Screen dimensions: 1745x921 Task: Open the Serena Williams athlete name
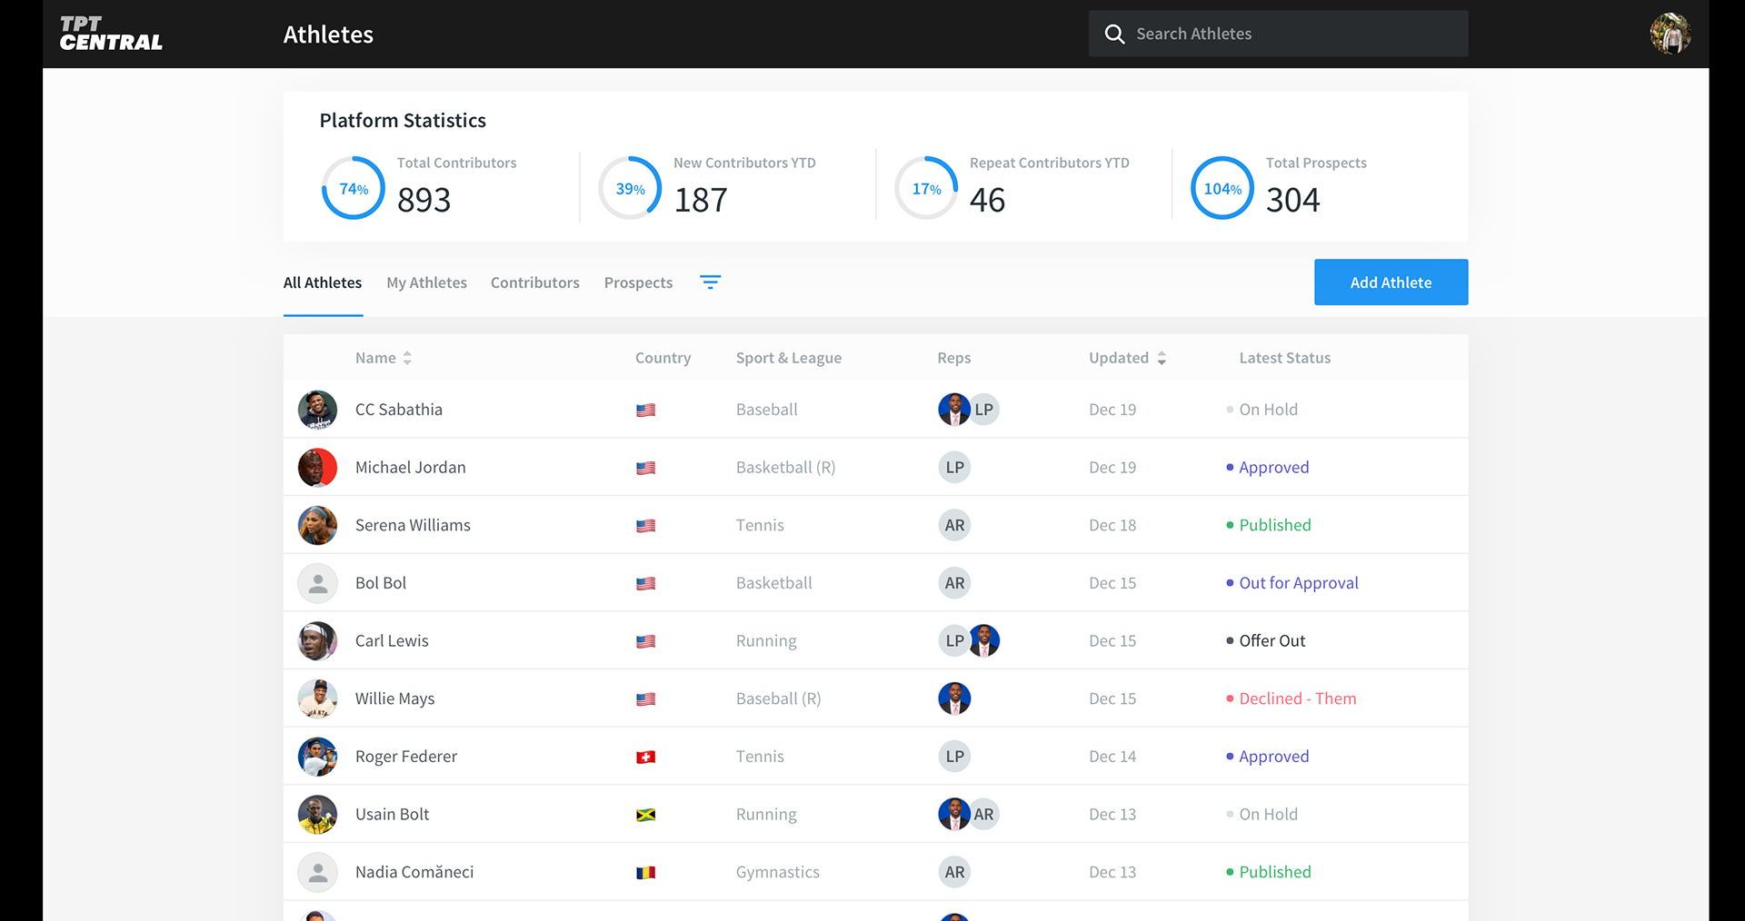pyautogui.click(x=413, y=525)
